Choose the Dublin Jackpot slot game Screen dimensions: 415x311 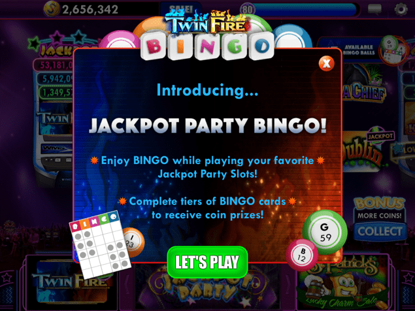(x=367, y=151)
